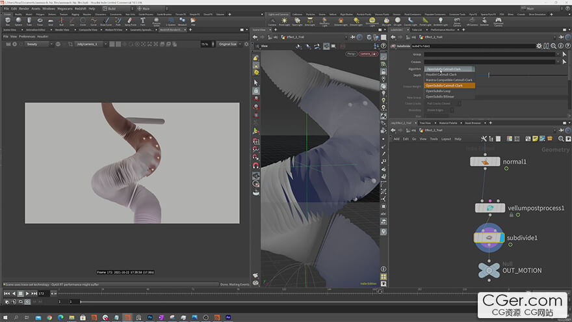Click the Platonic Solids shelf tool
Screen dimensions: 572x322
click(x=157, y=21)
